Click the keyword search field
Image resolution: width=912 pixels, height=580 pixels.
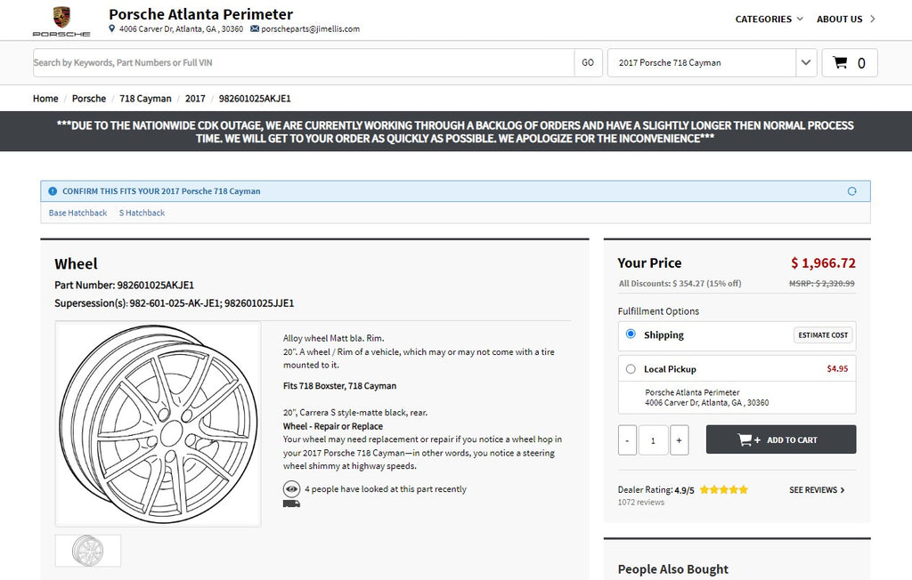pyautogui.click(x=304, y=63)
